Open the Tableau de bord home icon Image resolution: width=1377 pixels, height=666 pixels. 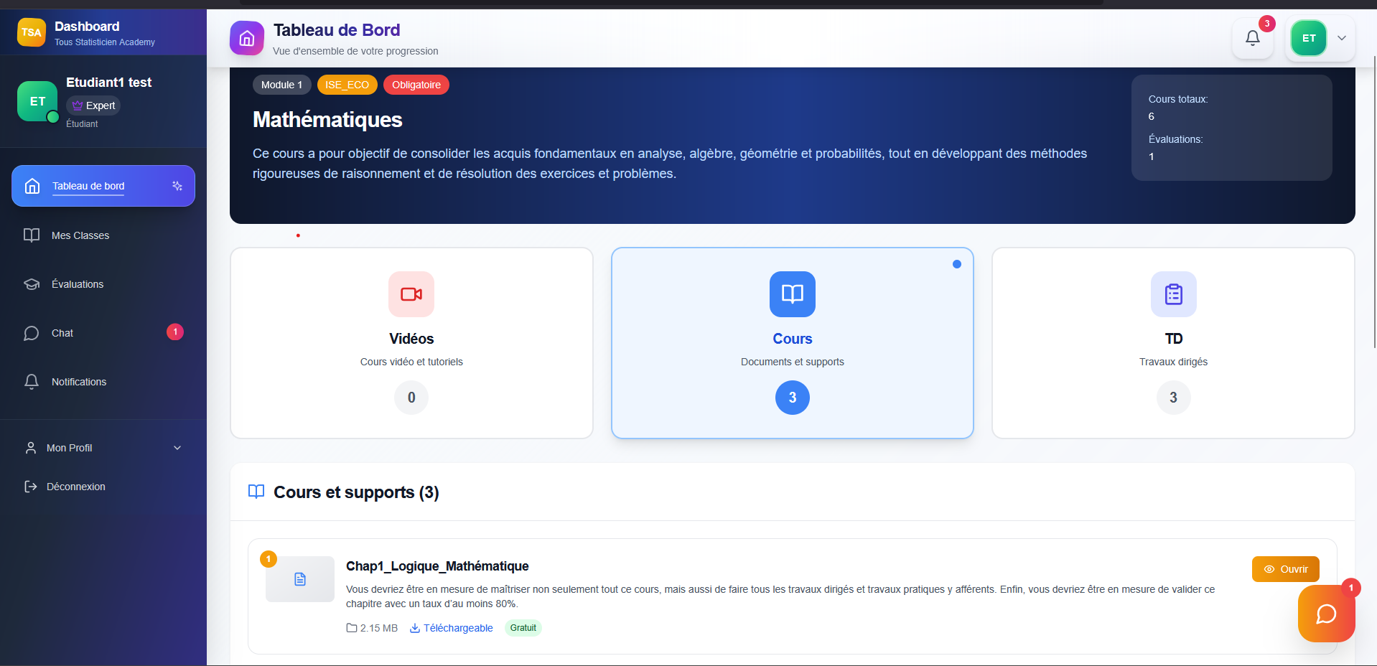click(32, 186)
